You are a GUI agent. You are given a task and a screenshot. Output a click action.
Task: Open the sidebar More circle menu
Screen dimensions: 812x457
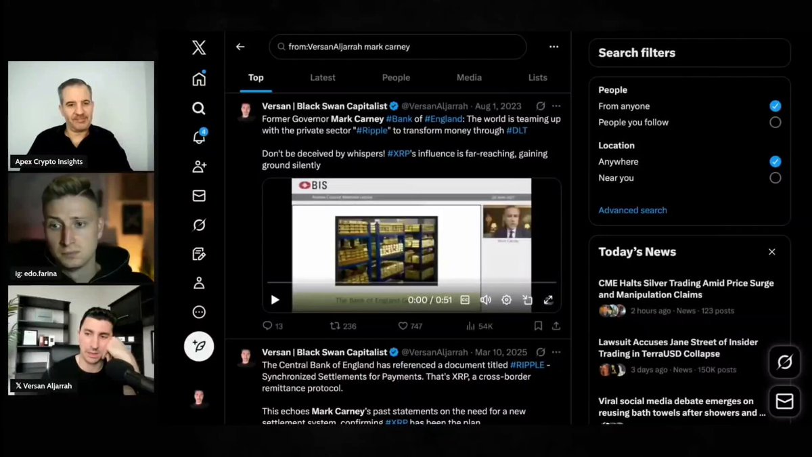(199, 312)
